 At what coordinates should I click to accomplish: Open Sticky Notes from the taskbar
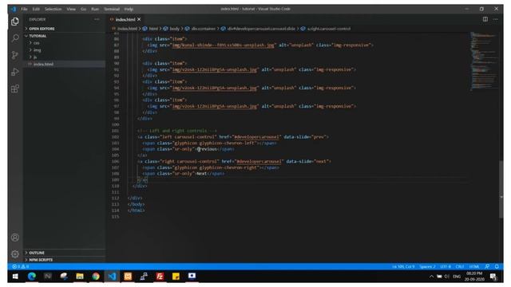[x=176, y=277]
